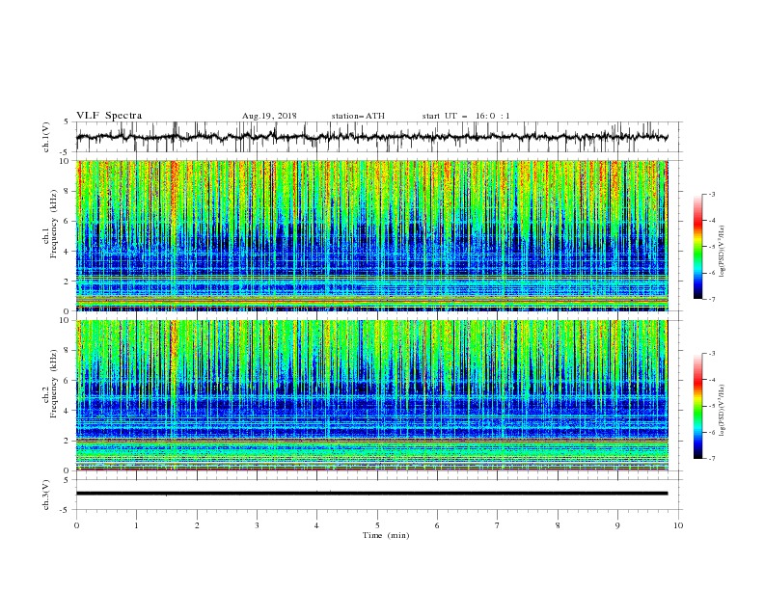
Task: Click the time-axis tick label "0"
Action: [76, 525]
